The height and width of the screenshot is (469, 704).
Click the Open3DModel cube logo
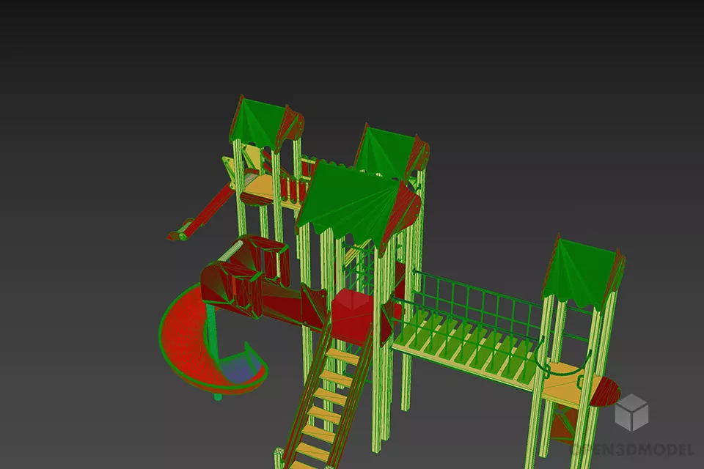click(631, 411)
